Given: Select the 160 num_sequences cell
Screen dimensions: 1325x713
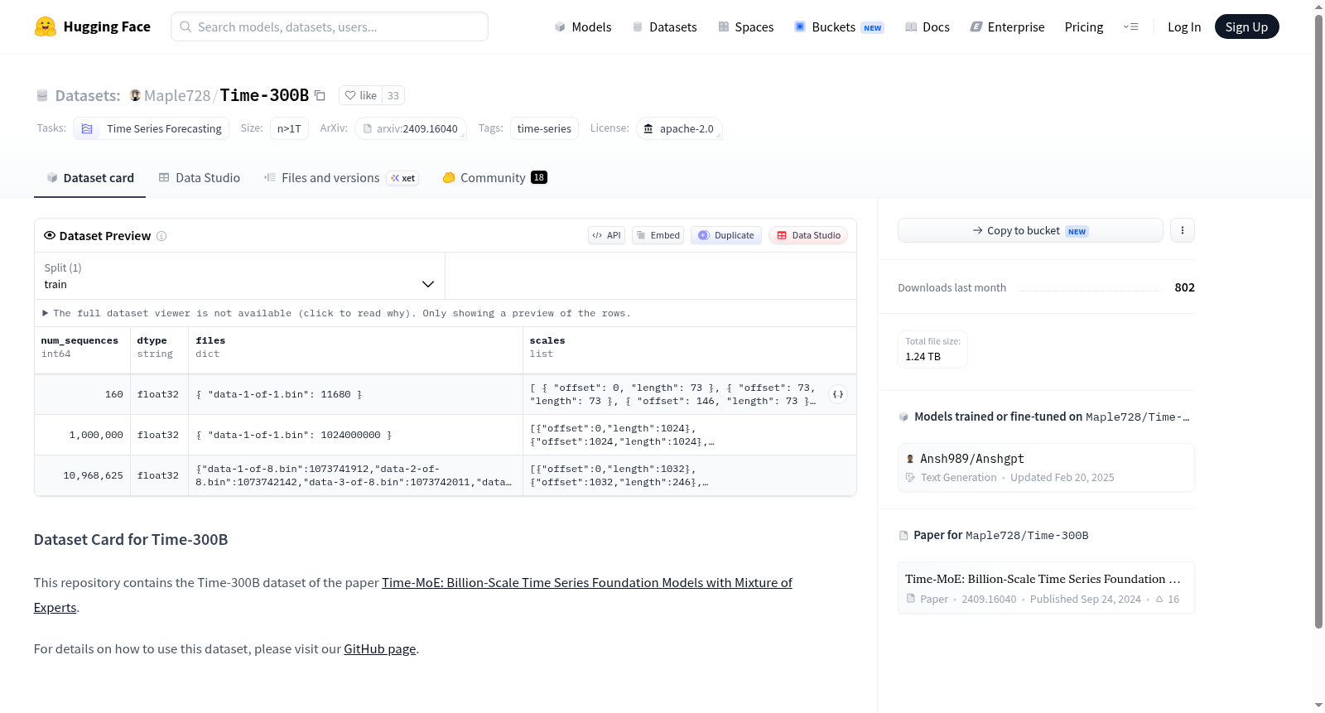Looking at the screenshot, I should 82,395.
